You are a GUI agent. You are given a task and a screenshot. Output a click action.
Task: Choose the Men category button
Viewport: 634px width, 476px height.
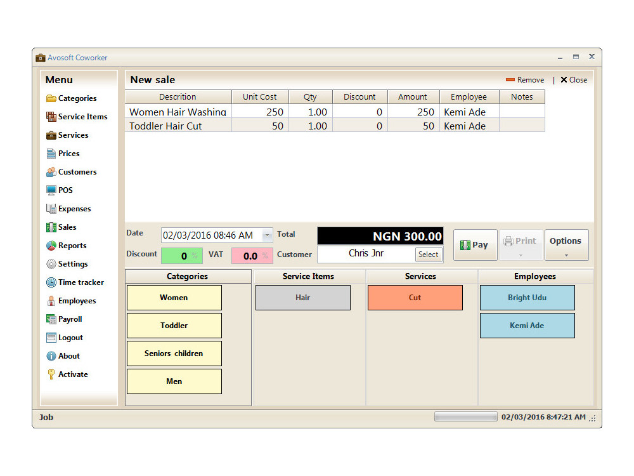click(174, 381)
